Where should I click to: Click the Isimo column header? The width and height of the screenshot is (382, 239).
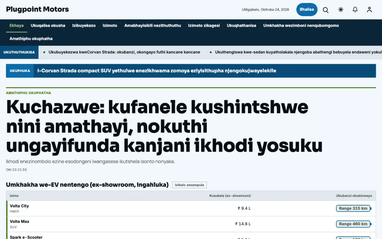pos(14,196)
